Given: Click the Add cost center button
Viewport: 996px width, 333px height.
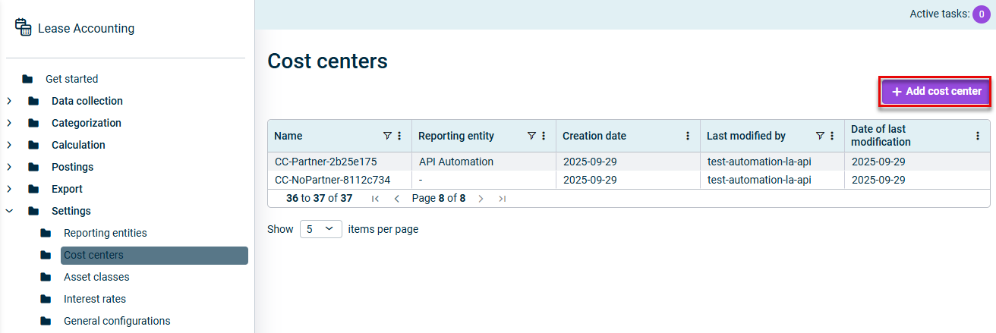Looking at the screenshot, I should tap(935, 91).
